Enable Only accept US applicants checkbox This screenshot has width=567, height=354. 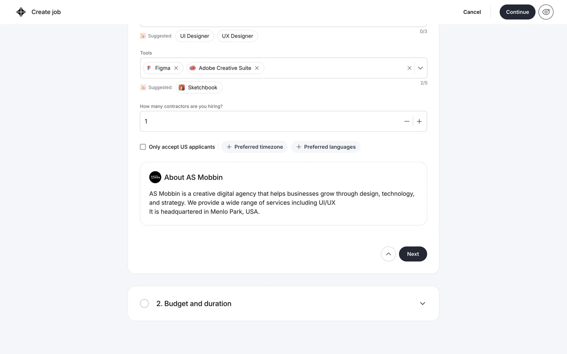tap(143, 147)
